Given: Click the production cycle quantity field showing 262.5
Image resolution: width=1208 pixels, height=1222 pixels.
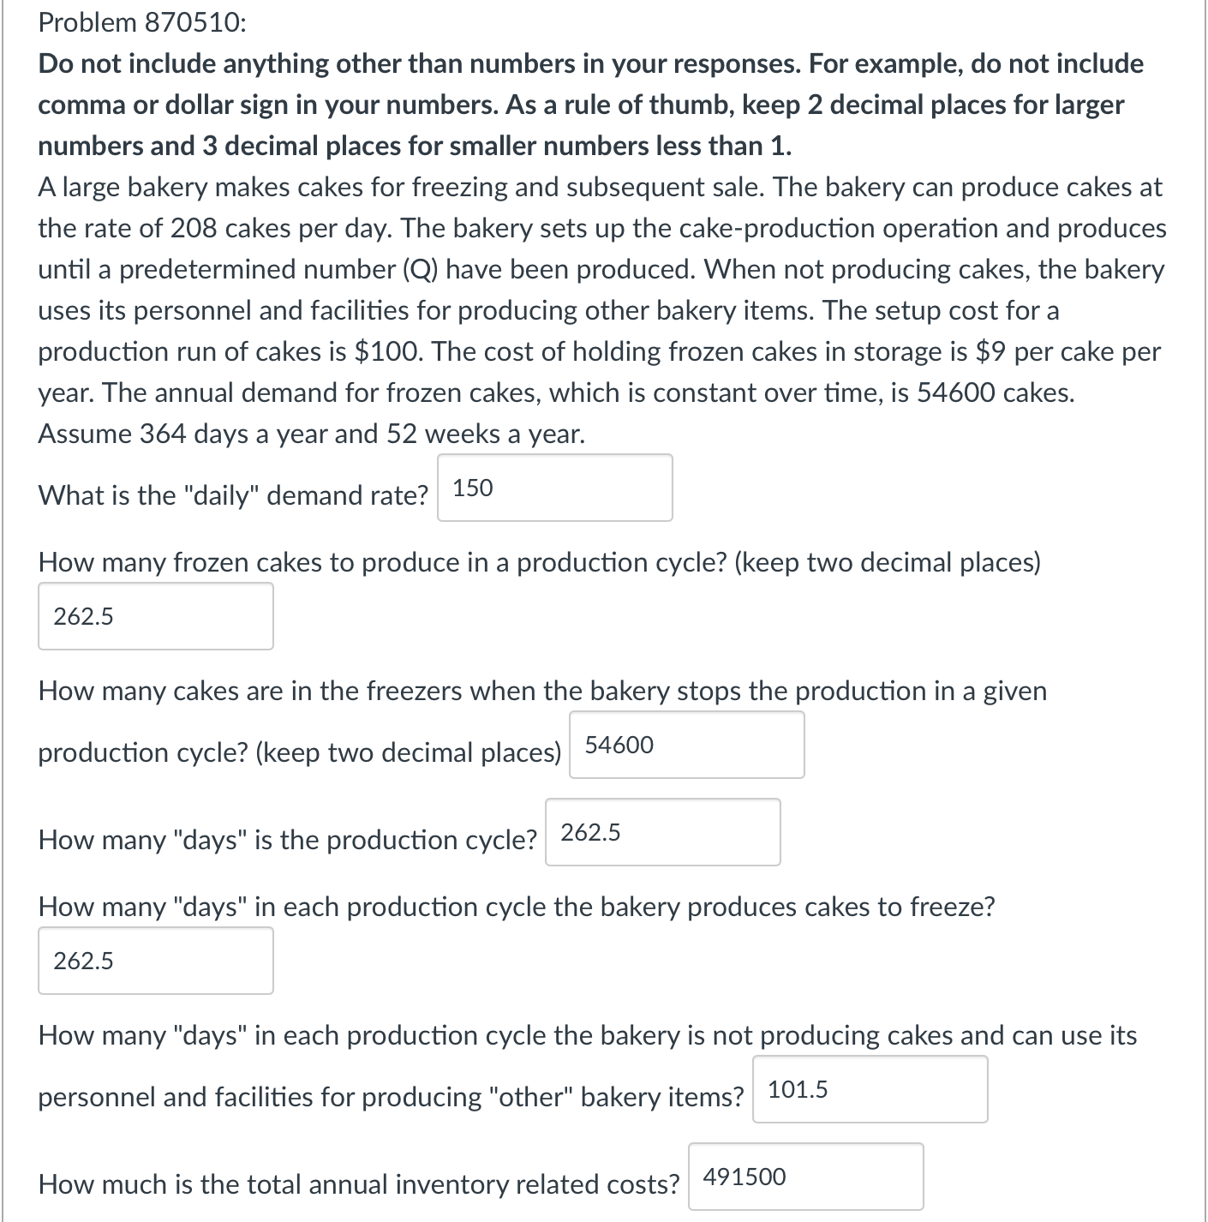Looking at the screenshot, I should pos(155,616).
